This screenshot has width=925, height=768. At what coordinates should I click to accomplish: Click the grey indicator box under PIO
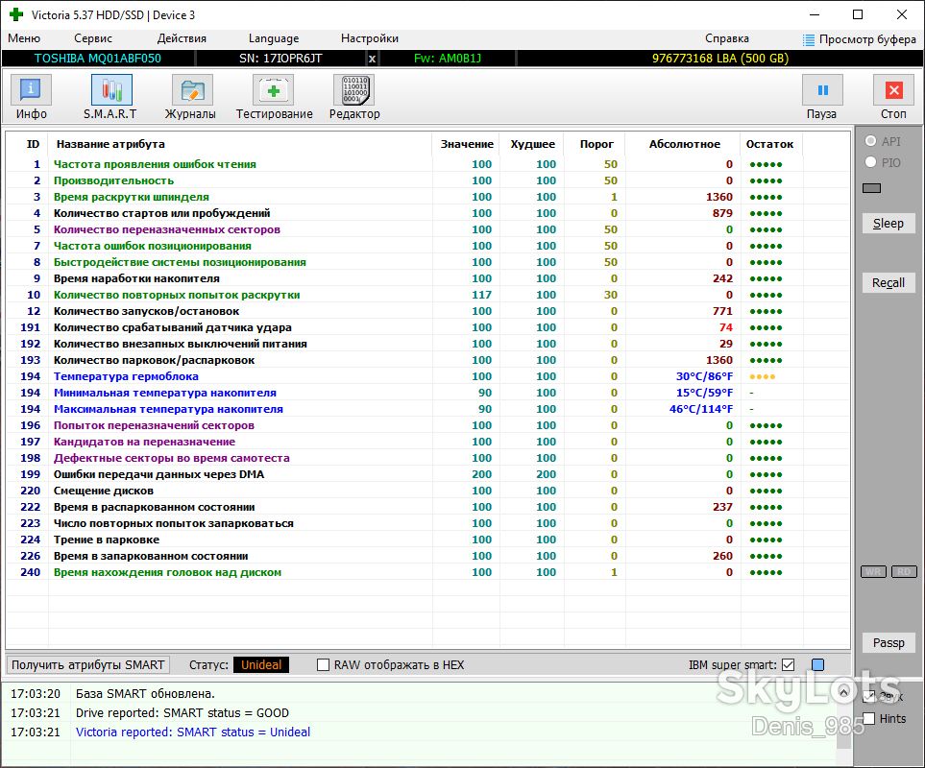pos(871,188)
